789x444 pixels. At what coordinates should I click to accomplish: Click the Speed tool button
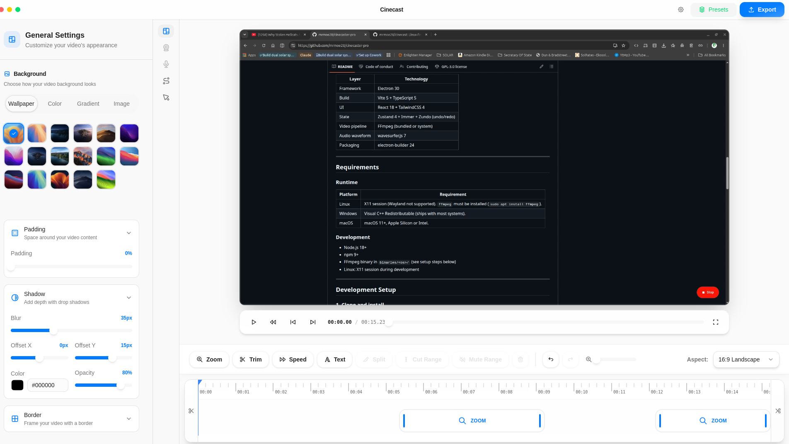point(293,359)
